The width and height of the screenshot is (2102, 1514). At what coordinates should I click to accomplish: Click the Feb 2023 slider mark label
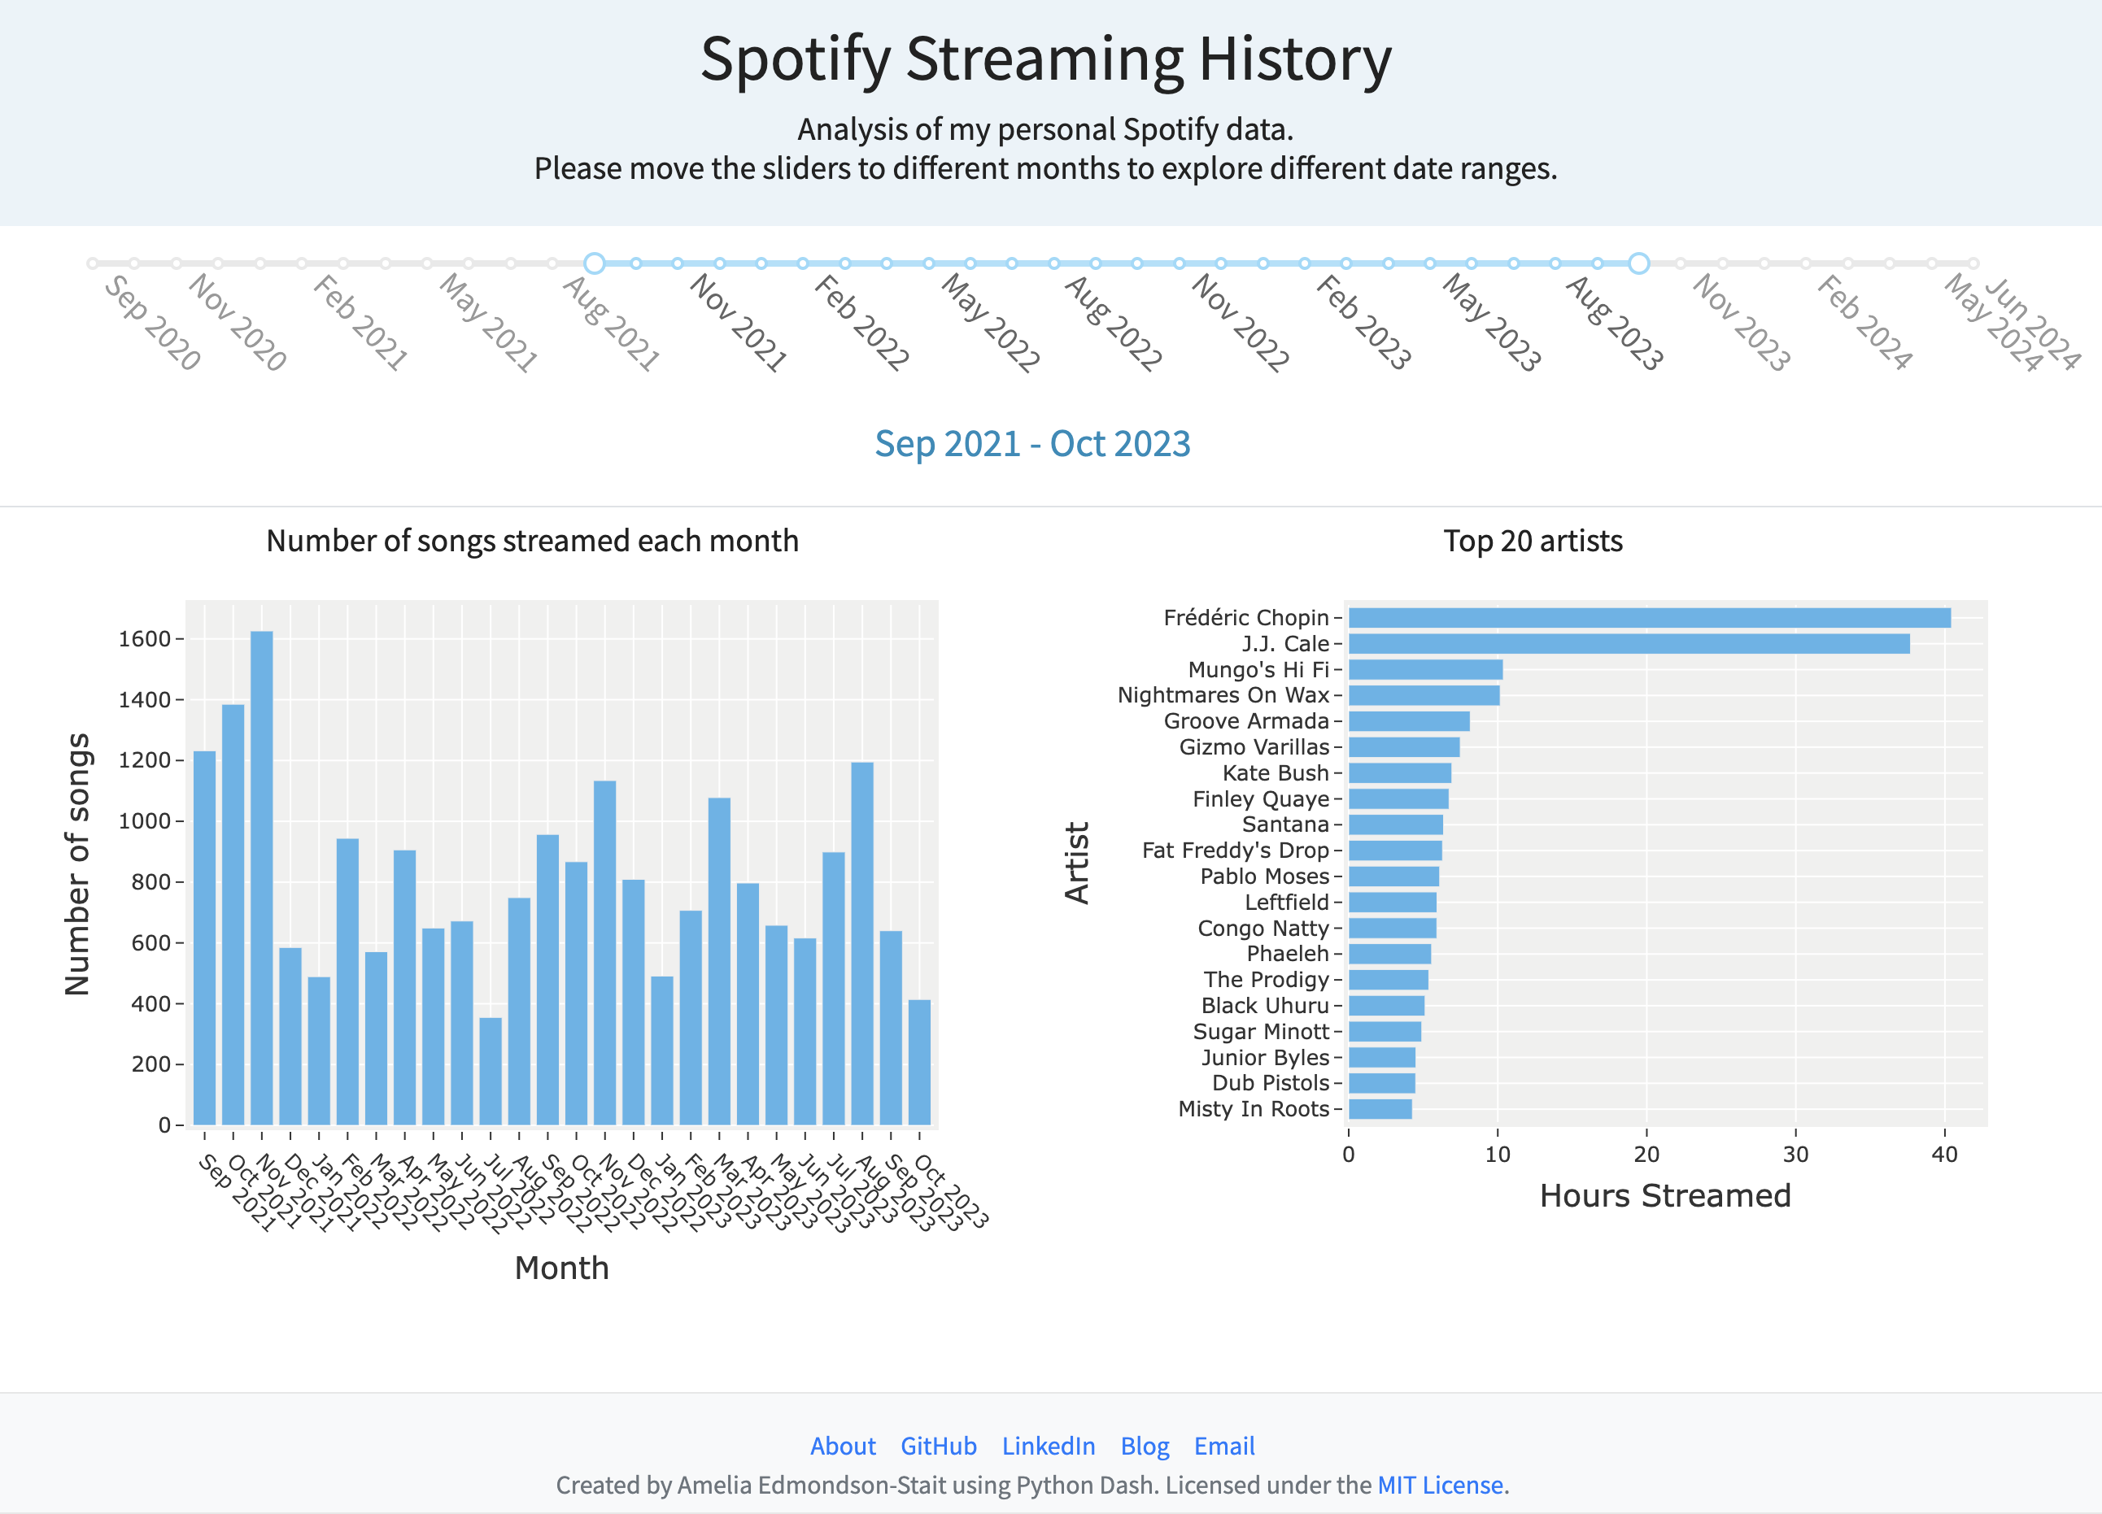pos(1363,323)
